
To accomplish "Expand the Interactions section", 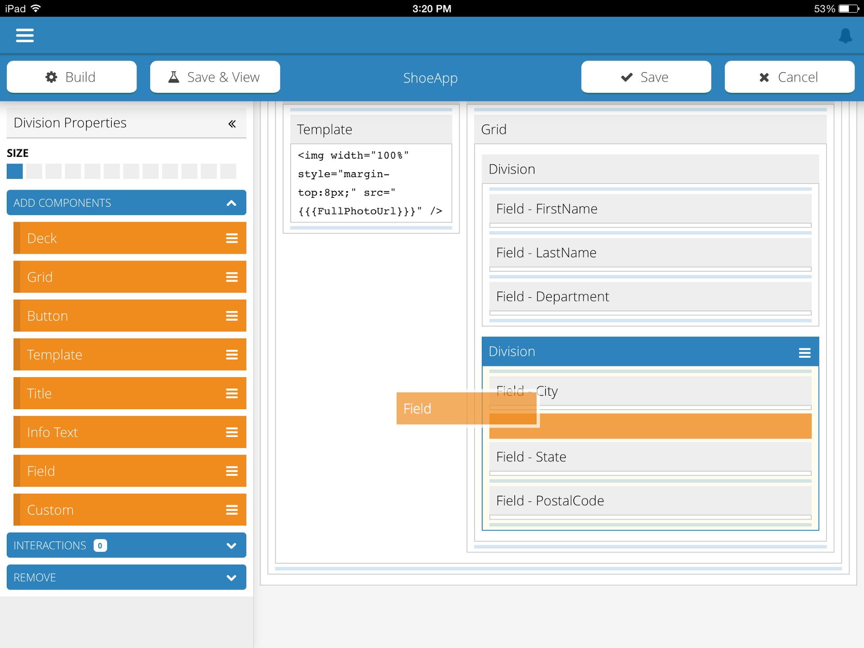I will tap(127, 545).
